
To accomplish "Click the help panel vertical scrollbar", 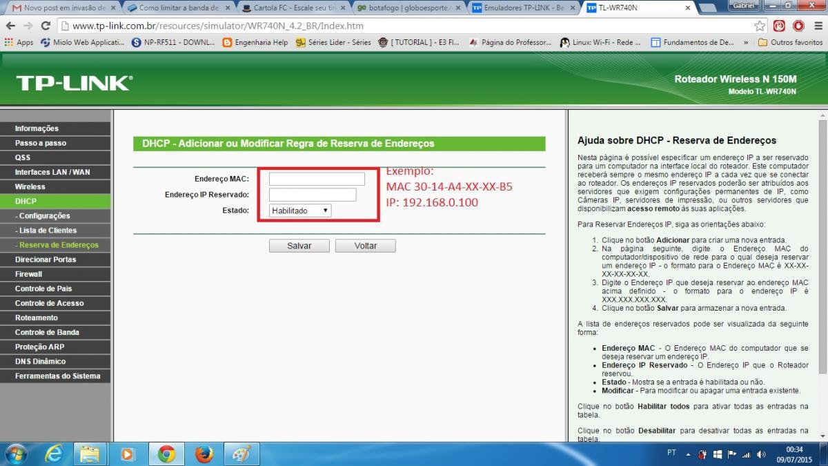I will tap(822, 247).
